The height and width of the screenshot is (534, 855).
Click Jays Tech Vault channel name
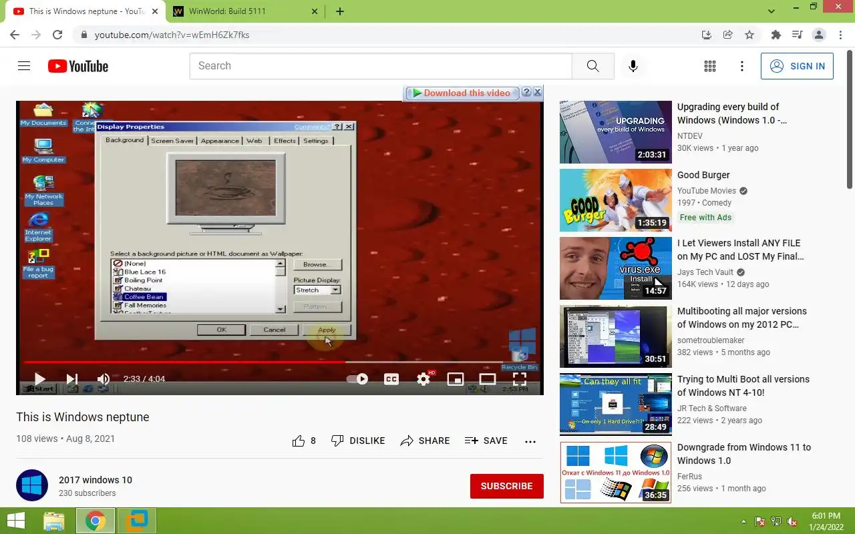tap(705, 272)
